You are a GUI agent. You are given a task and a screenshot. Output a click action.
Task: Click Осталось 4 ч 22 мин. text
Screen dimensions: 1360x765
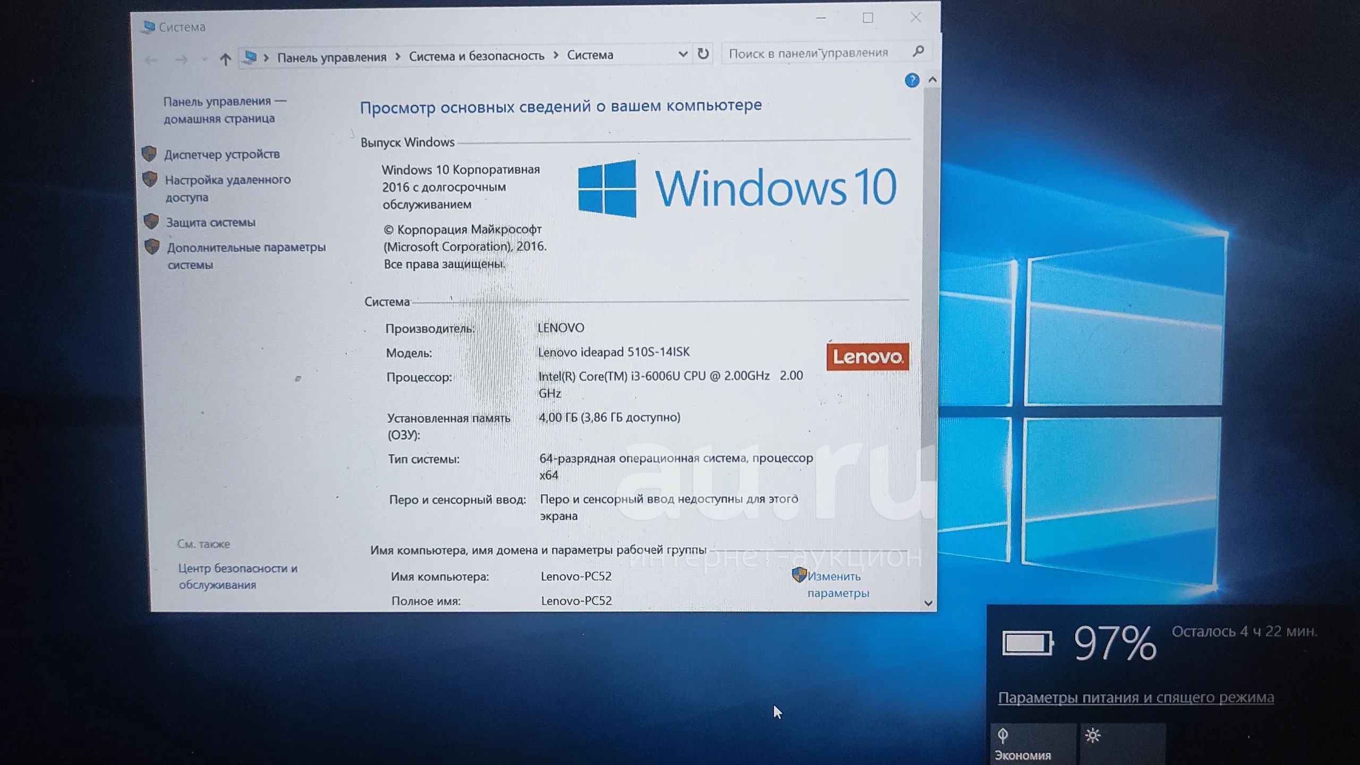(1245, 631)
